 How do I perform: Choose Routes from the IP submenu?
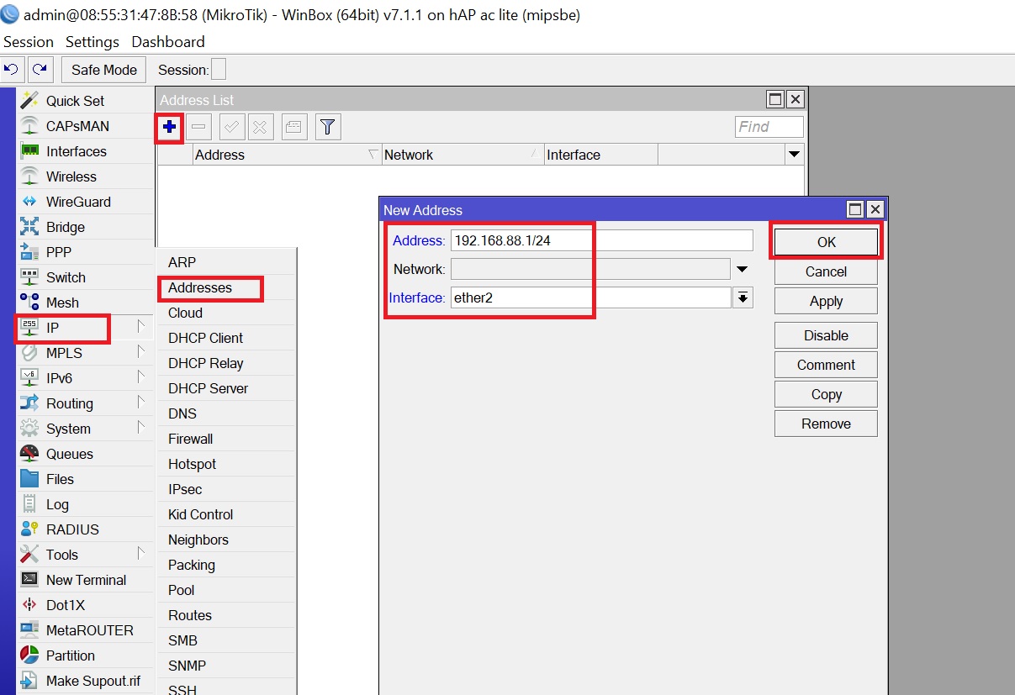click(x=227, y=615)
